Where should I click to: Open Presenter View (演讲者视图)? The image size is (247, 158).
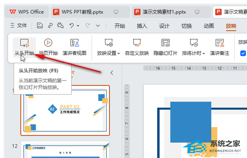pyautogui.click(x=74, y=47)
